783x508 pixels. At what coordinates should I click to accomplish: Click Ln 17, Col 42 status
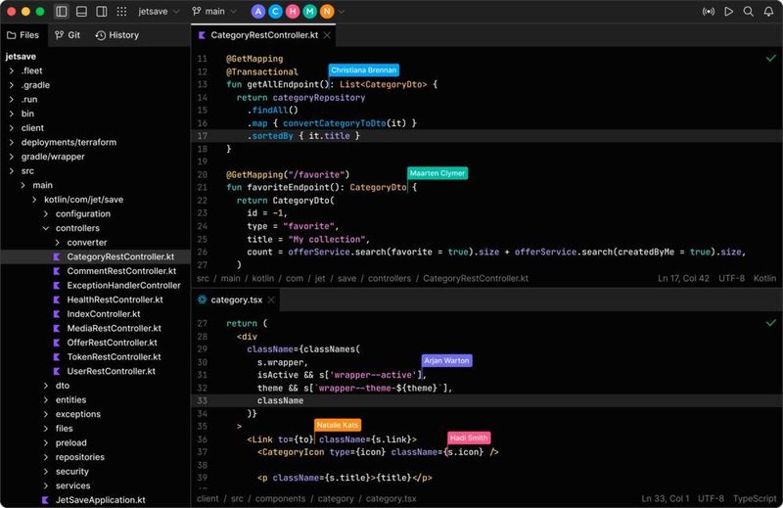coord(683,278)
